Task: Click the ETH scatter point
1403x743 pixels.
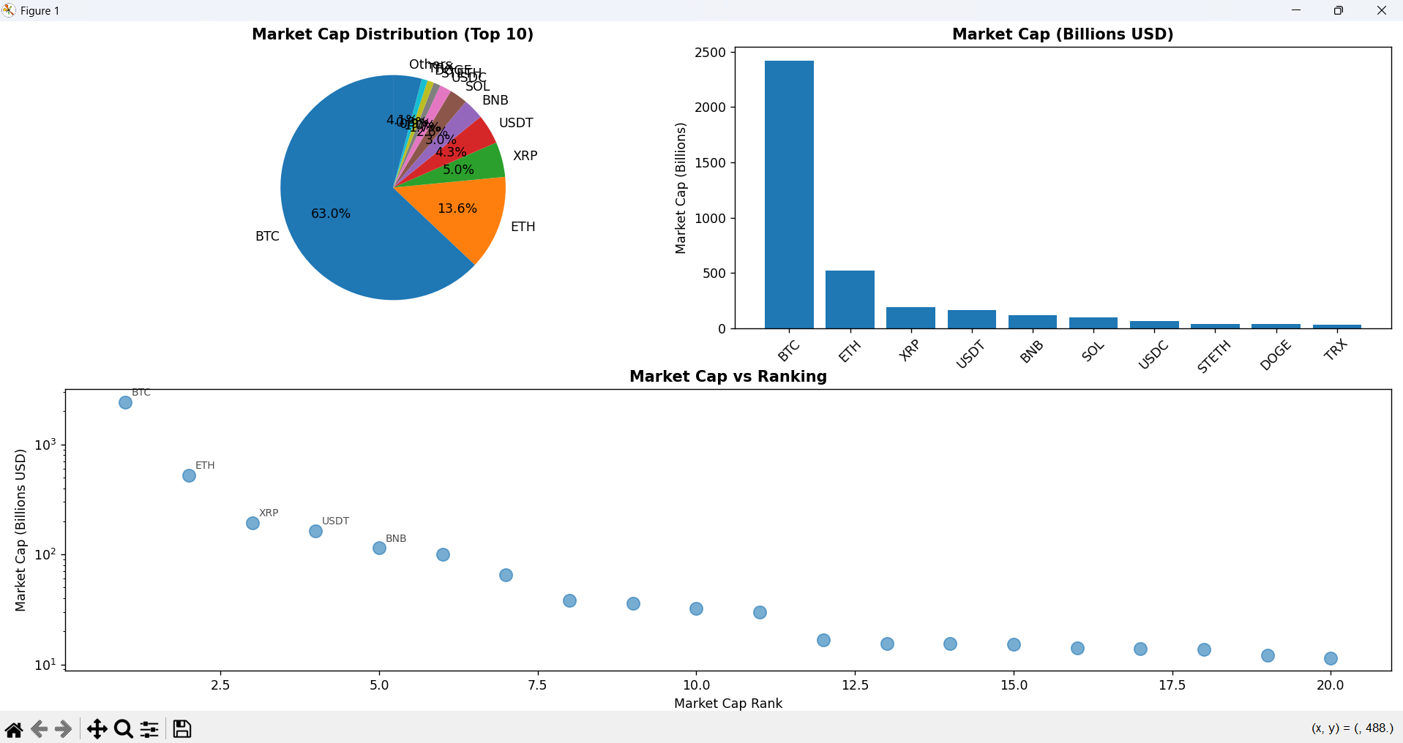Action: click(x=189, y=476)
